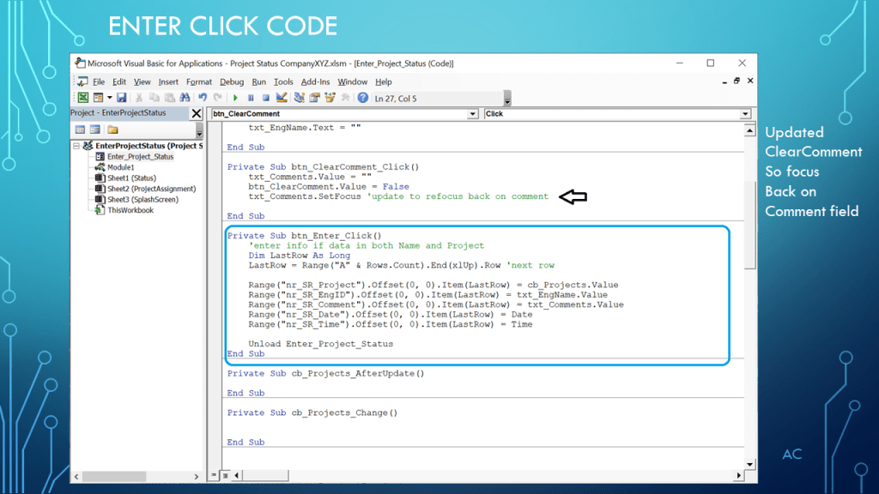Click the Break pause icon
Image resolution: width=879 pixels, height=494 pixels.
click(x=251, y=99)
